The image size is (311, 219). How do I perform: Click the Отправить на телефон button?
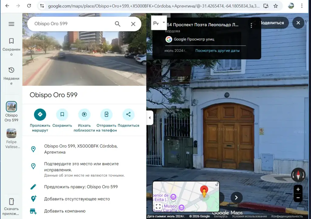(107, 114)
